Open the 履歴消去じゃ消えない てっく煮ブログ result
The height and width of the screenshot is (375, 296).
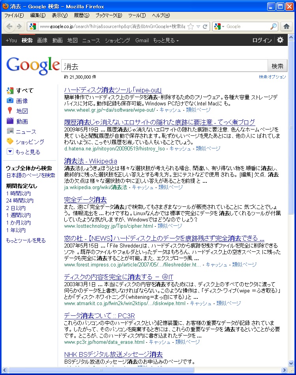pyautogui.click(x=159, y=122)
